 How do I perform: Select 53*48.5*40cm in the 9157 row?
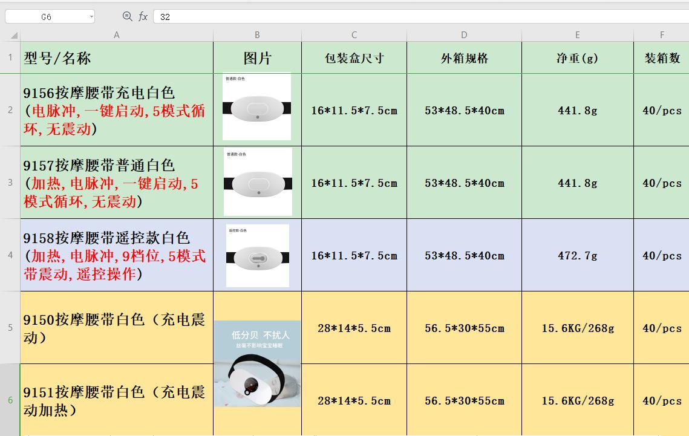[464, 182]
